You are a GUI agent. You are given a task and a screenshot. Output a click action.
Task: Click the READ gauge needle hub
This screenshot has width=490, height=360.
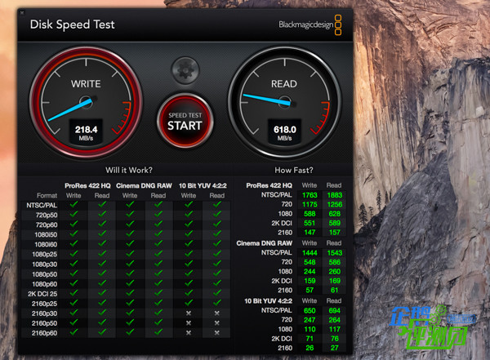click(x=284, y=102)
